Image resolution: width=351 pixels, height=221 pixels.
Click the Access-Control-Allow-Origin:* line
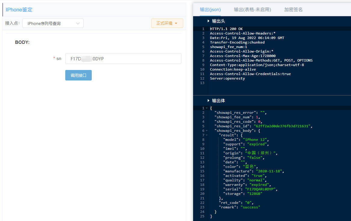pos(242,51)
